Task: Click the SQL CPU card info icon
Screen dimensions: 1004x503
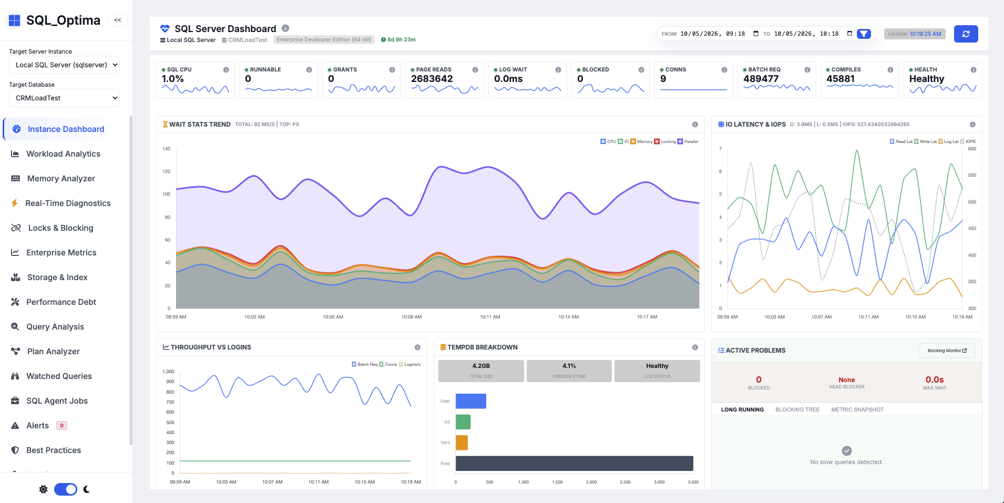Action: [226, 70]
